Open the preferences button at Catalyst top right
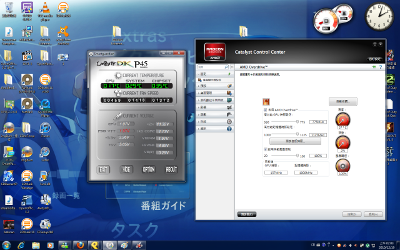 374,59
